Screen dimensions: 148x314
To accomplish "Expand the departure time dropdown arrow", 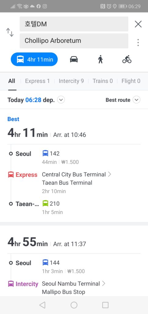I will click(61, 100).
